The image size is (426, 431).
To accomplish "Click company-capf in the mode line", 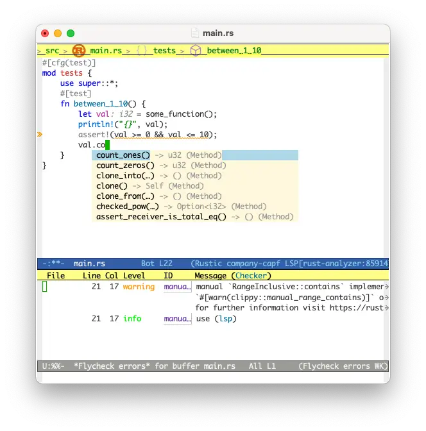I will [253, 264].
